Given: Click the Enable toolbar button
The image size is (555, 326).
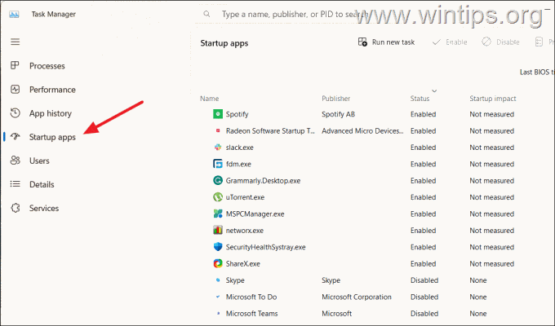Looking at the screenshot, I should click(450, 42).
